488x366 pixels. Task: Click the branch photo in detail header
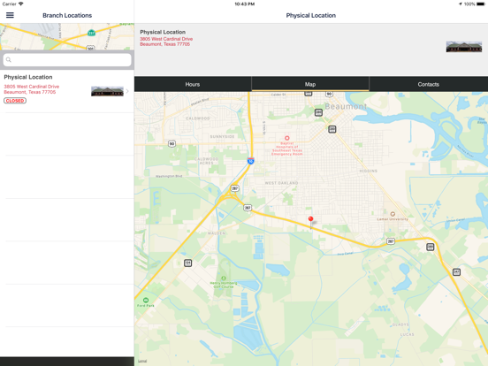(464, 47)
